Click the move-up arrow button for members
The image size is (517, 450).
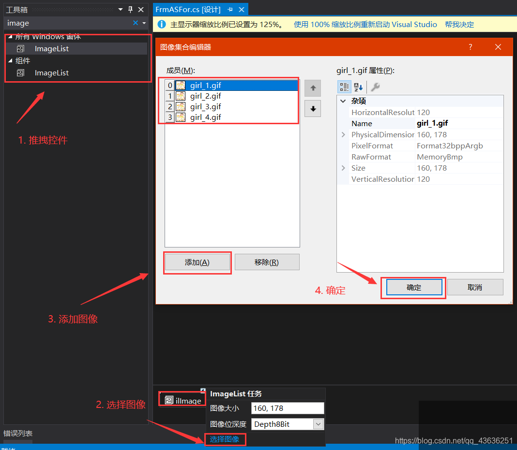pyautogui.click(x=313, y=88)
